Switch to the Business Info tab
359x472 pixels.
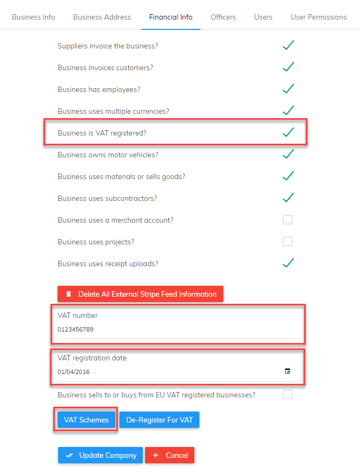point(33,17)
